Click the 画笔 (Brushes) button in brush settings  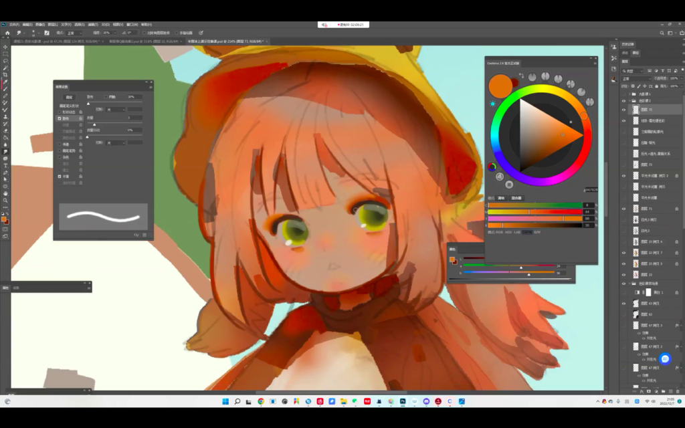(69, 97)
